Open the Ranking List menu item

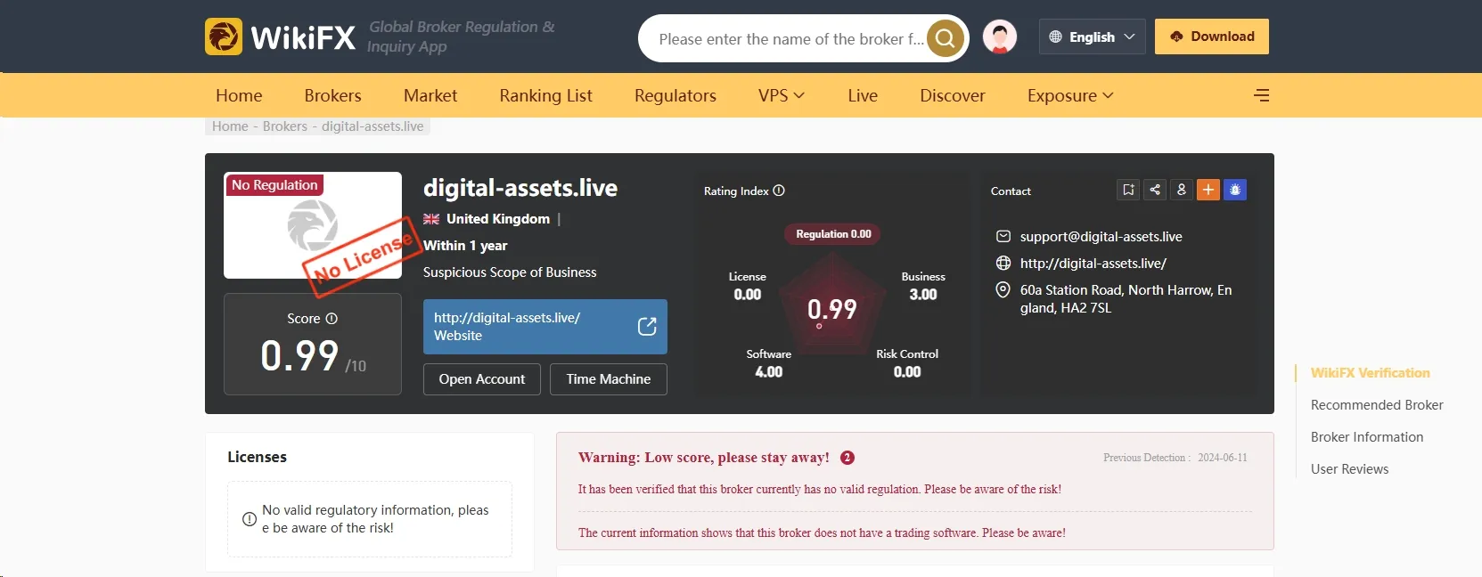click(545, 95)
